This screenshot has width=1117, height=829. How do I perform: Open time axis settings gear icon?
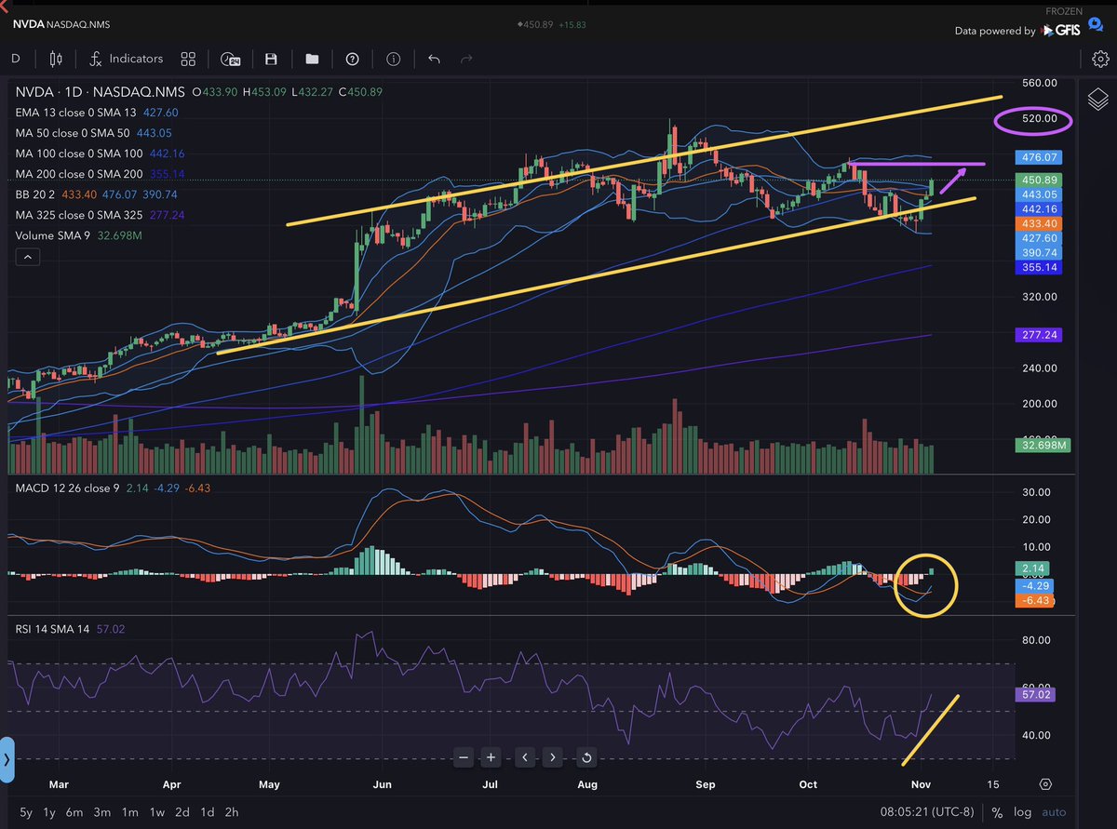[x=1045, y=784]
